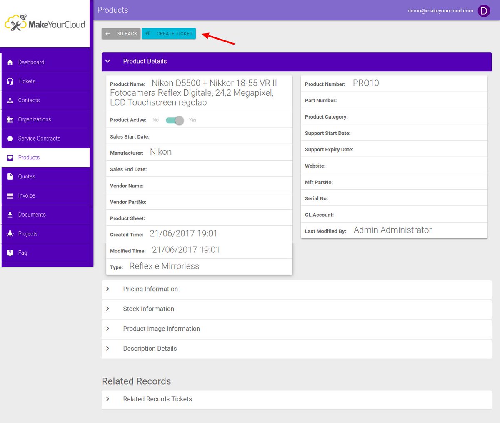
Task: Click the Invoice list icon
Action: 10,195
